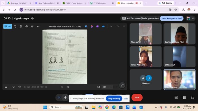Click Ask Gemini button
Viewport: 198px width, 111px height.
(165, 3)
